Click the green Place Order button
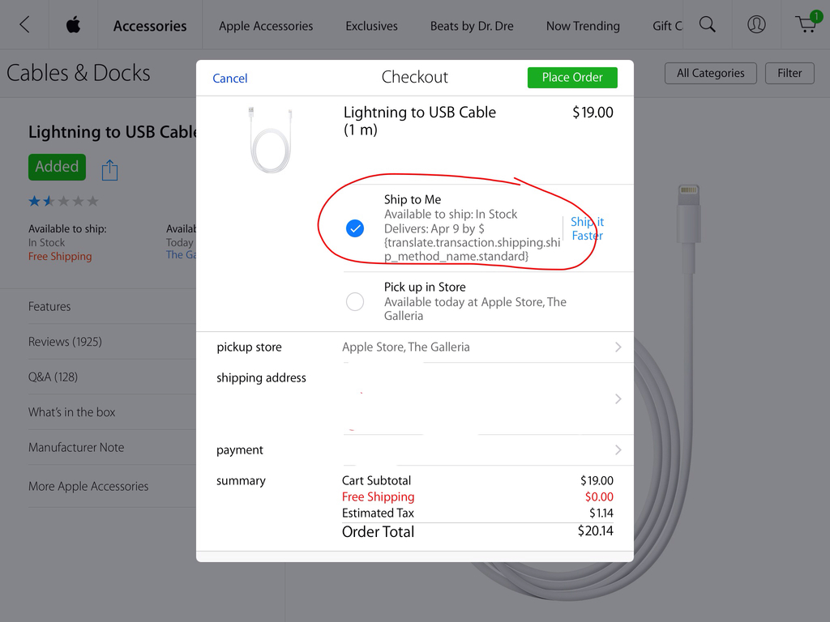 572,77
